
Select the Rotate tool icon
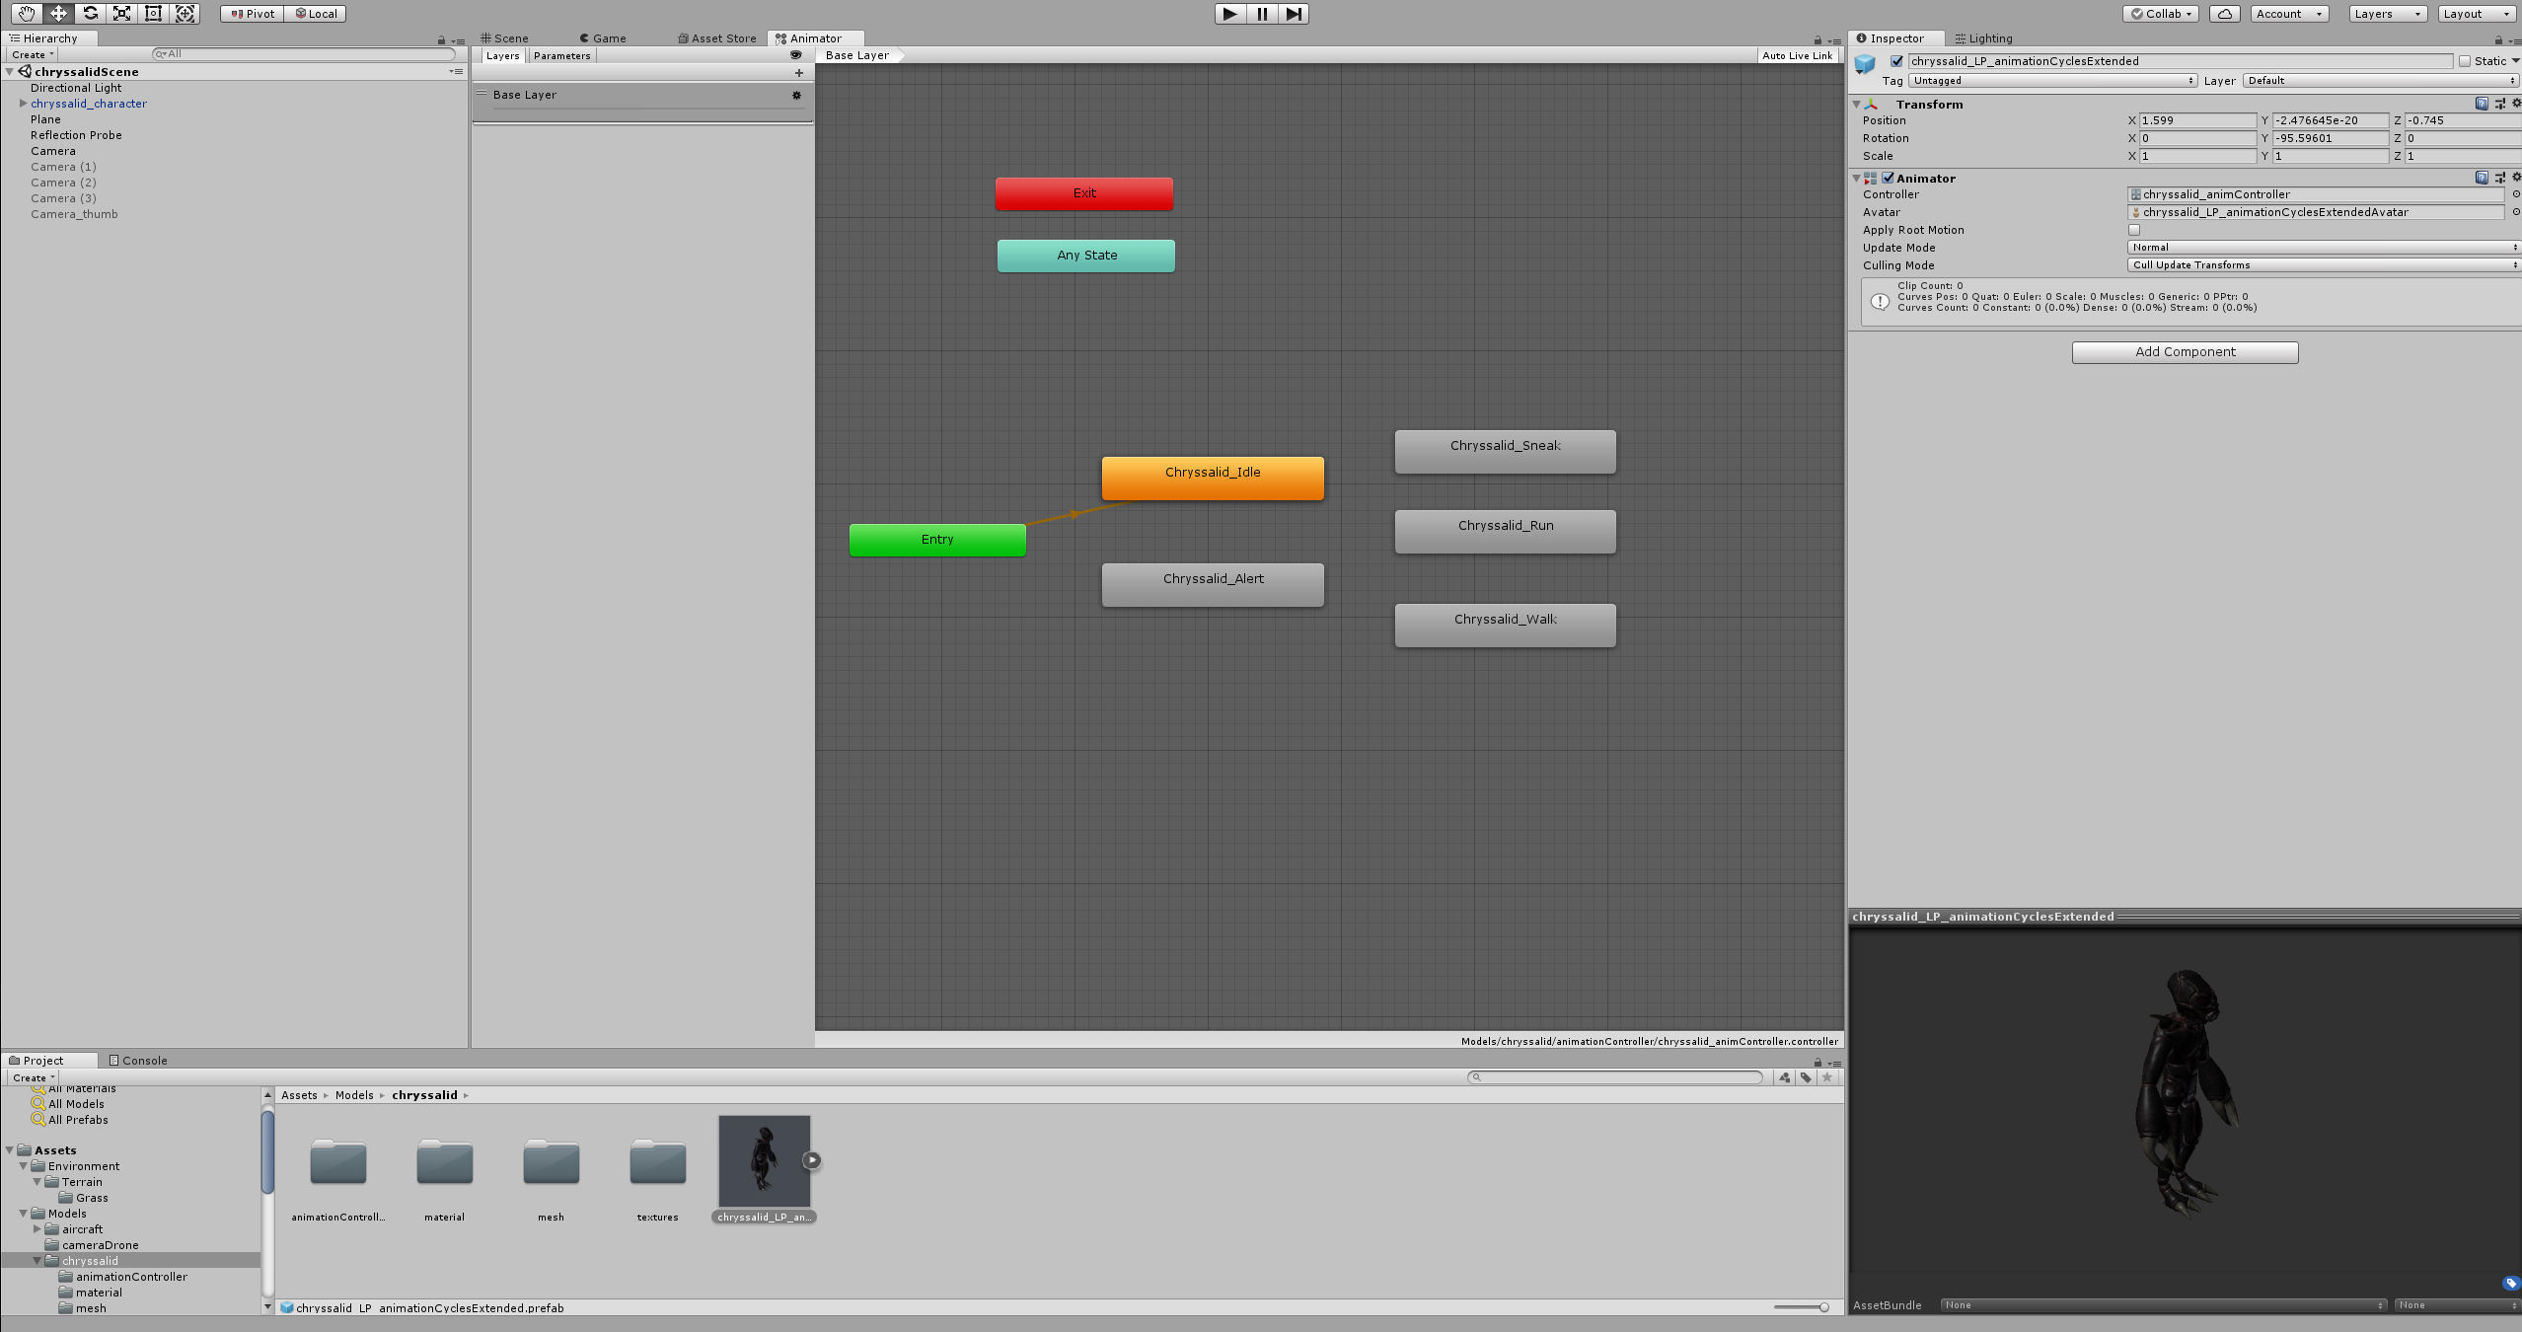point(90,13)
